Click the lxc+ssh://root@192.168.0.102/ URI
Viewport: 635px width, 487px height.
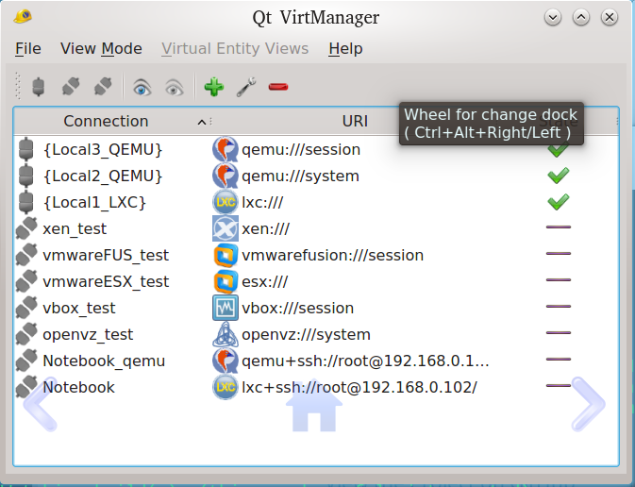tap(359, 387)
